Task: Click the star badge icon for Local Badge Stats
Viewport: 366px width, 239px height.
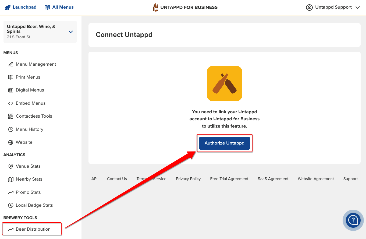Action: (x=11, y=205)
